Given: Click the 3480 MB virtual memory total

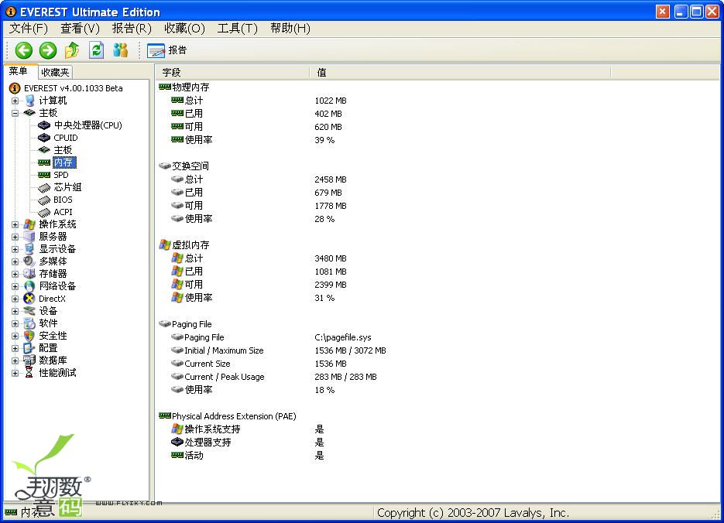Looking at the screenshot, I should pos(331,258).
